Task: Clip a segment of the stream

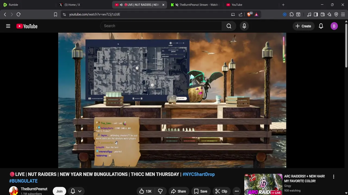Action: tap(221, 191)
